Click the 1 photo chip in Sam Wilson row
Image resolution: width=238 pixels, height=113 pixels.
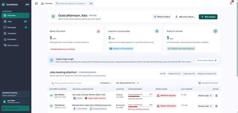(78, 98)
